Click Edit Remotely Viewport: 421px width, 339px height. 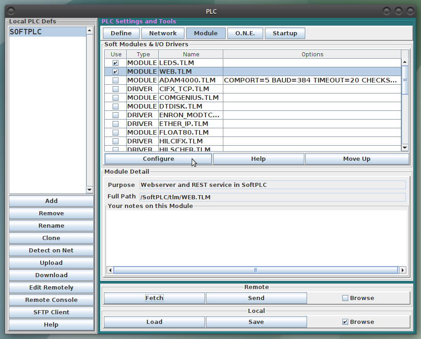point(51,287)
